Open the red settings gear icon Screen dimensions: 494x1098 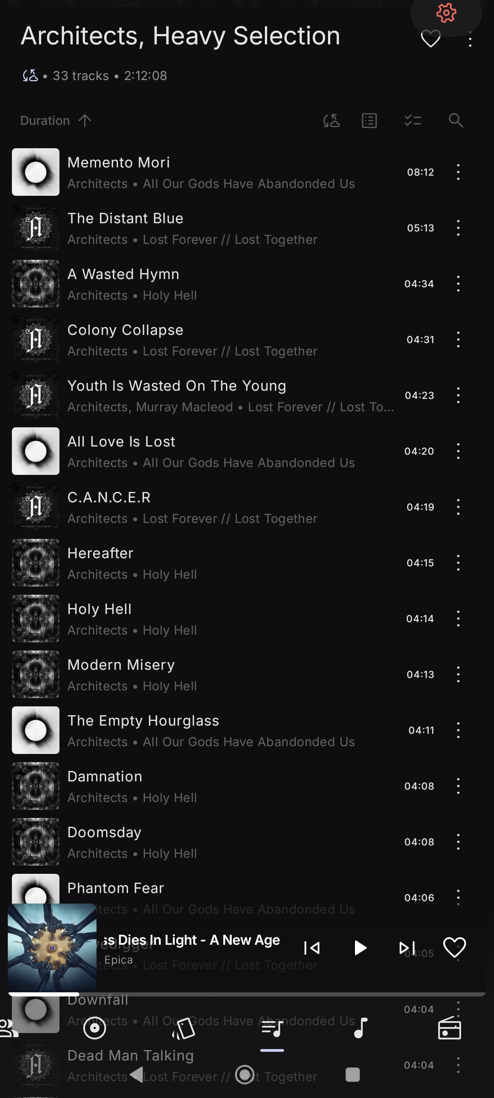[446, 13]
